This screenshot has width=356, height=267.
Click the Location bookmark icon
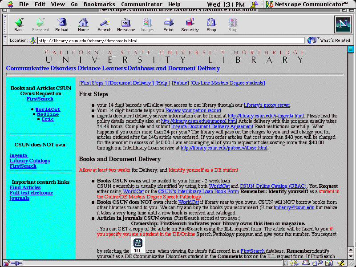(32, 40)
